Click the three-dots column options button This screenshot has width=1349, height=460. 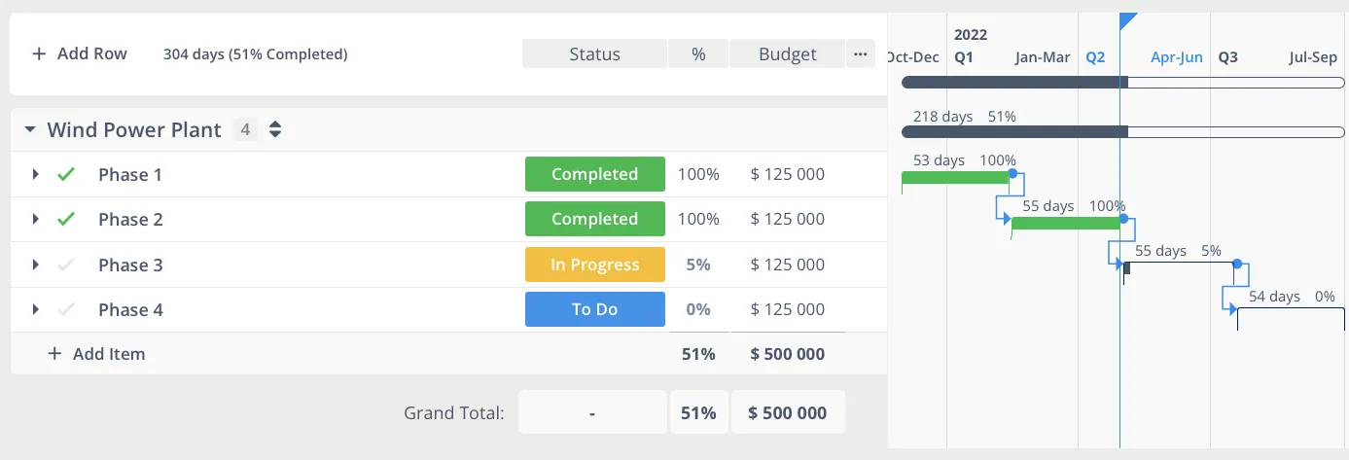859,54
